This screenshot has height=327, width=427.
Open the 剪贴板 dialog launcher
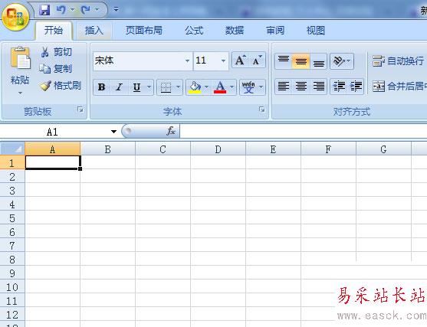click(80, 110)
